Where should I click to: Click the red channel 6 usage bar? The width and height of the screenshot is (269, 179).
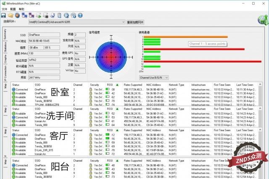(x=194, y=49)
